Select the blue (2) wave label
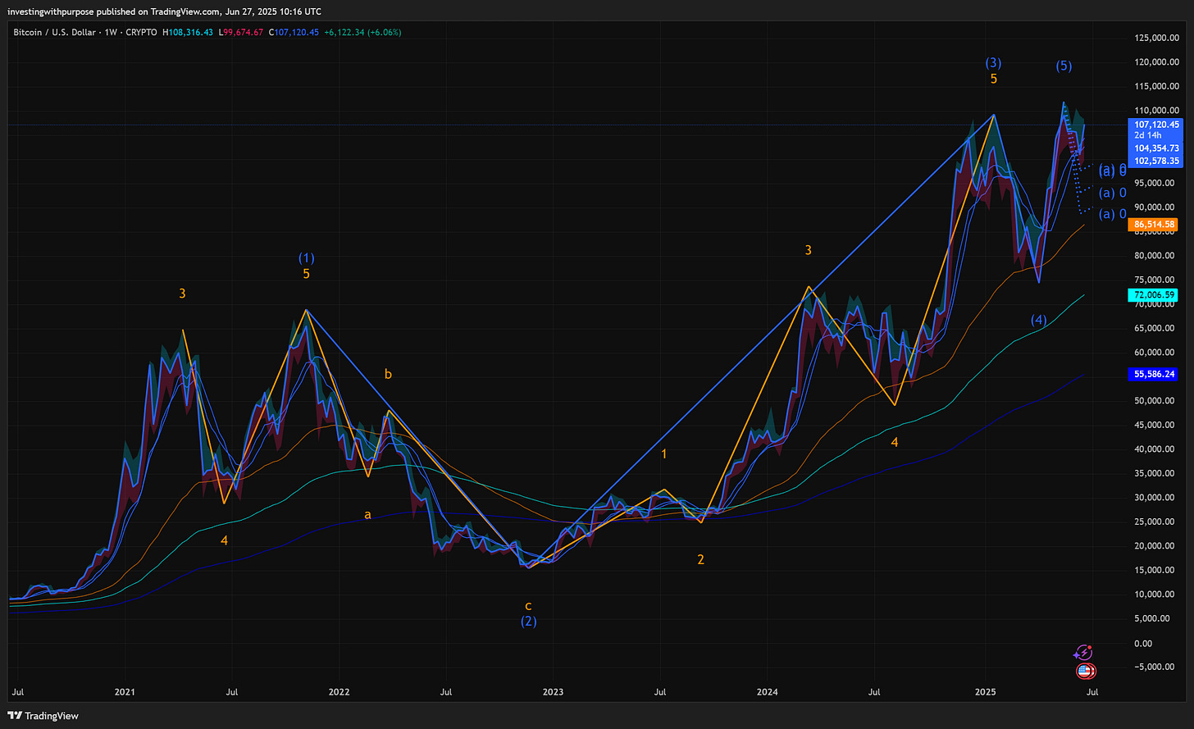This screenshot has width=1194, height=729. [x=529, y=622]
